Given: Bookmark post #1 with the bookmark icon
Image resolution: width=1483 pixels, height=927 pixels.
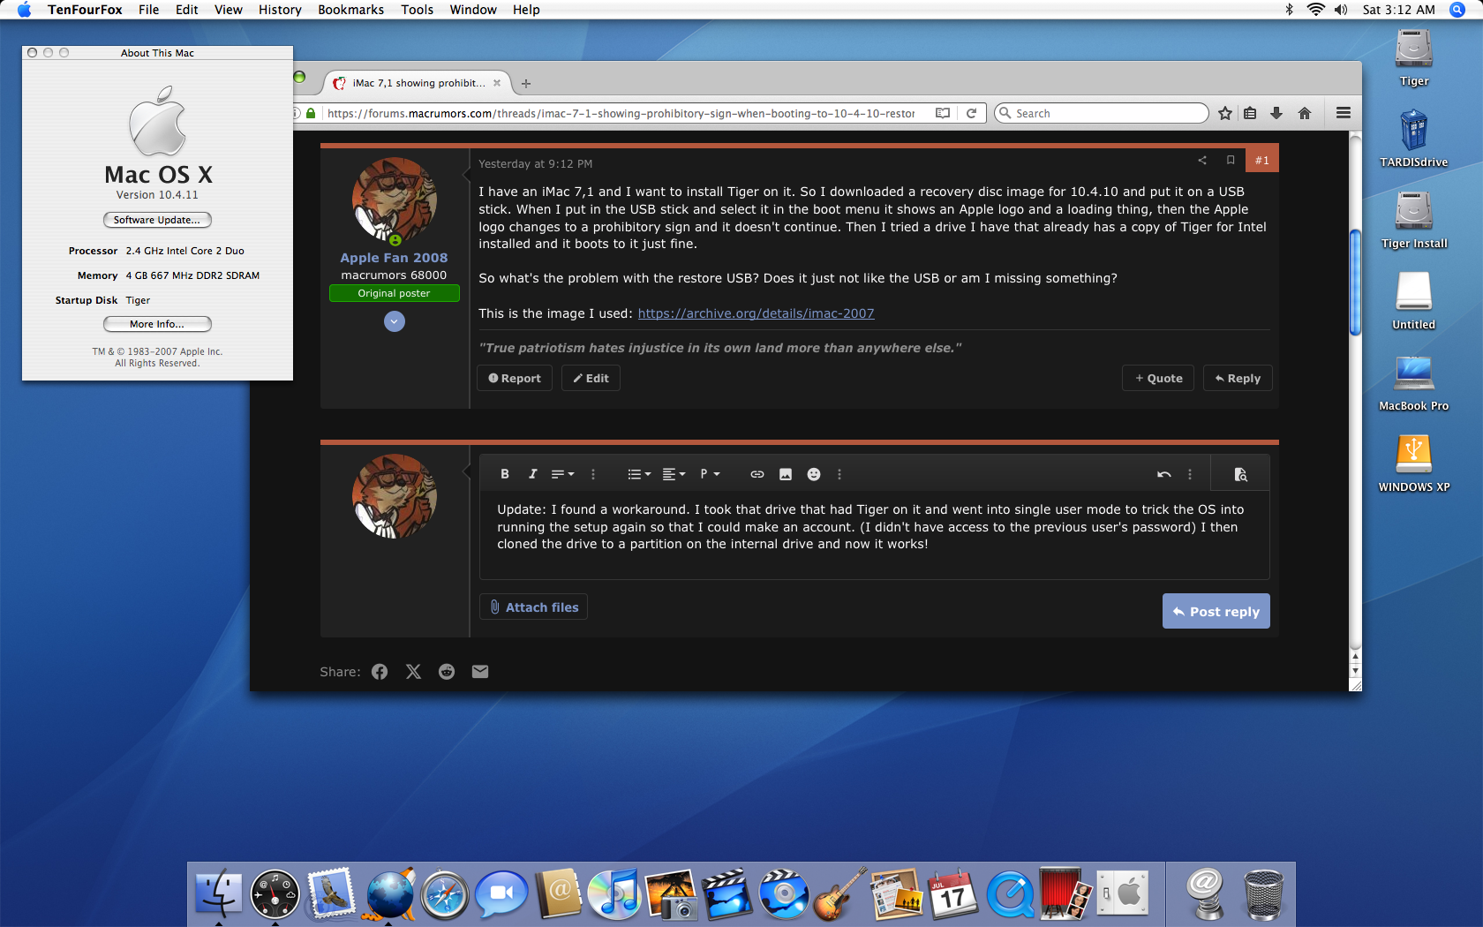Looking at the screenshot, I should (x=1231, y=160).
